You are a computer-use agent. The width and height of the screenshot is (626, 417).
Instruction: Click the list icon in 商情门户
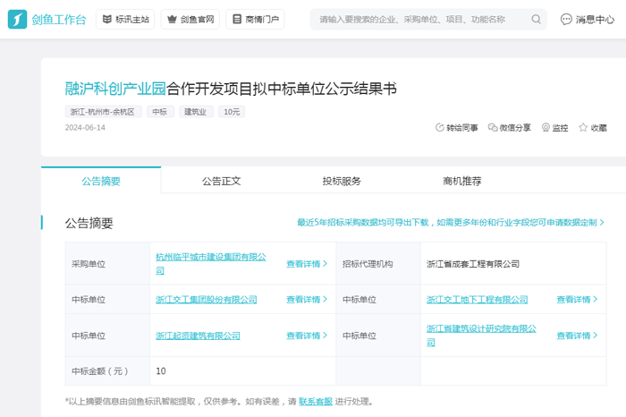pos(237,19)
